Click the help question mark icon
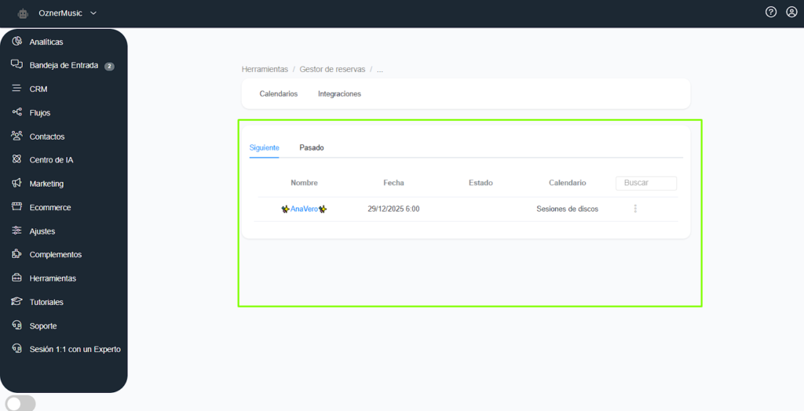Image resolution: width=804 pixels, height=411 pixels. coord(771,13)
